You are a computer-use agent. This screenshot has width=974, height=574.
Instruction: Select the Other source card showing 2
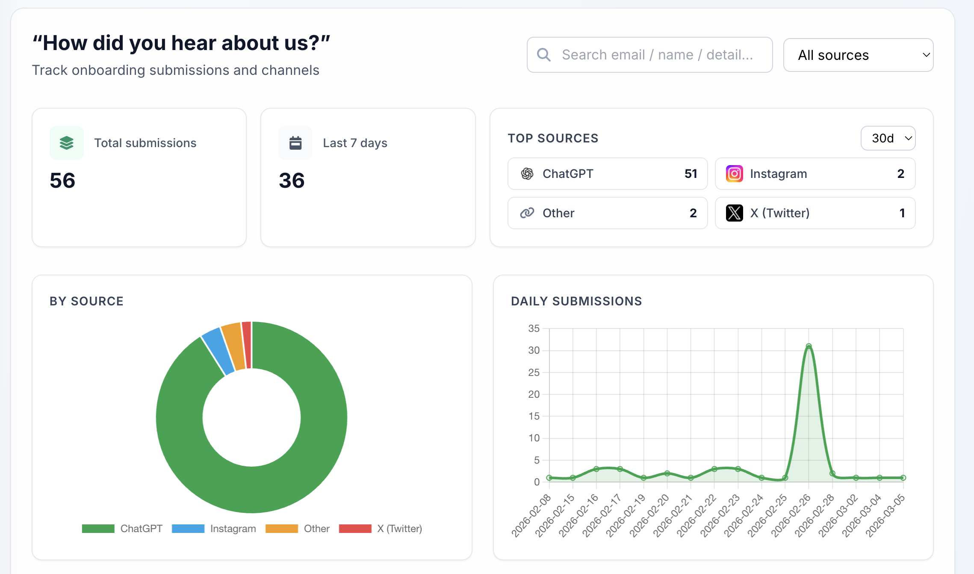pos(607,213)
